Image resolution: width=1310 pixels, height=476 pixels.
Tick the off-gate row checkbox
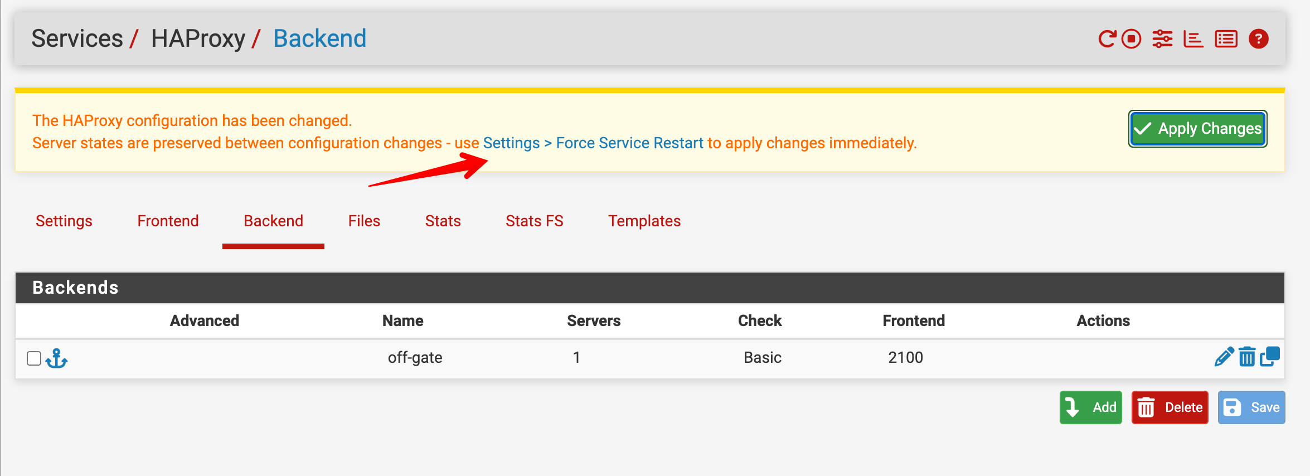(x=34, y=358)
